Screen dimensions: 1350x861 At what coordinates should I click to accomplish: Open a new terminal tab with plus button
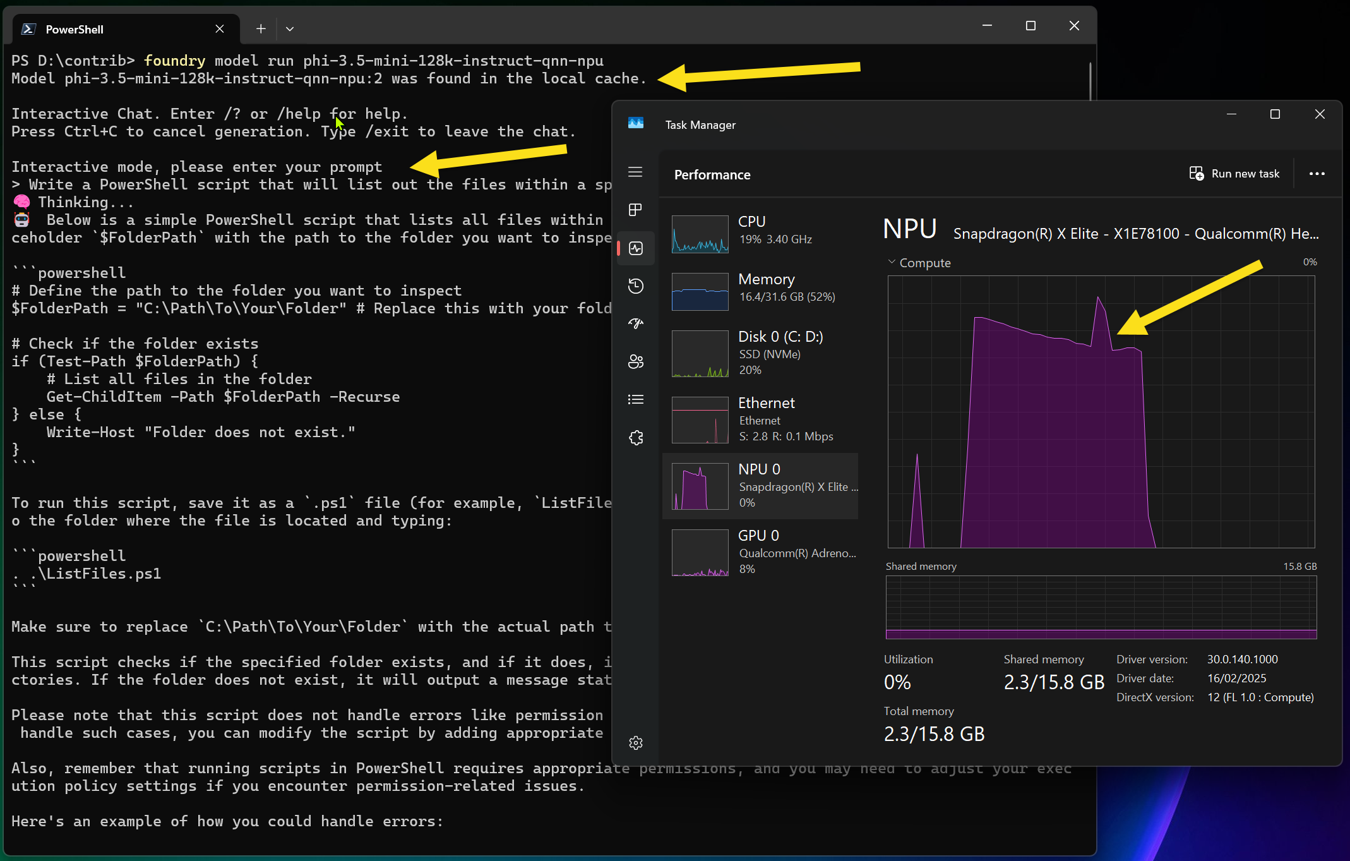point(260,28)
